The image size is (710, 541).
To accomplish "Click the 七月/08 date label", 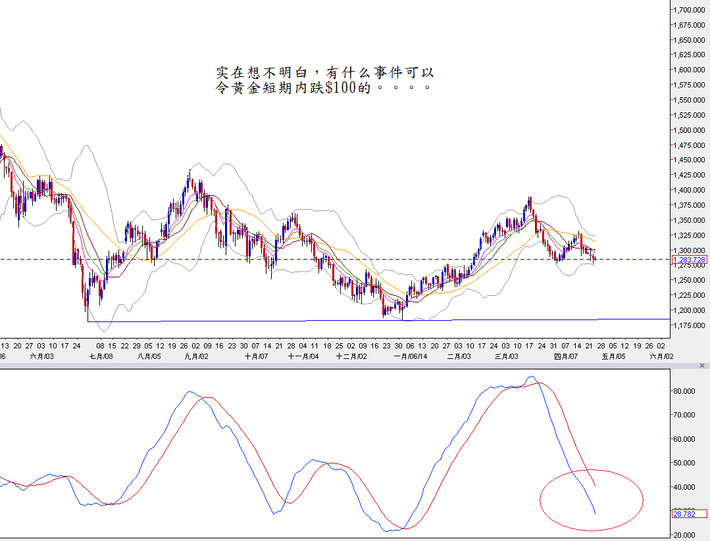I will click(101, 356).
